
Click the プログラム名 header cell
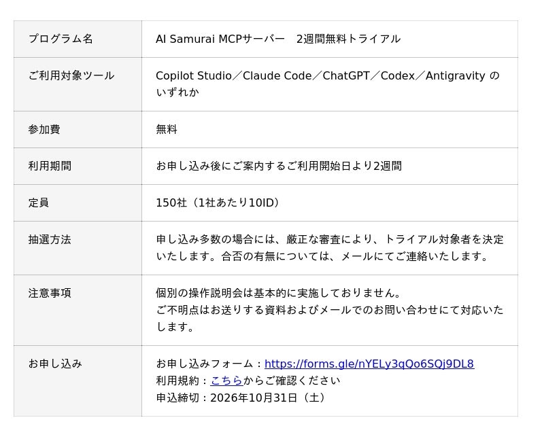(78, 39)
